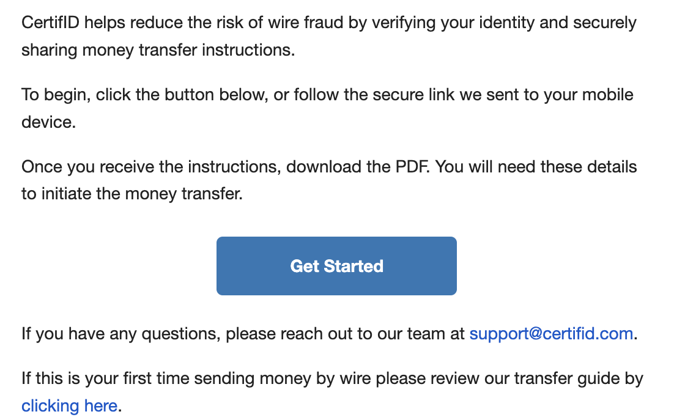
Task: Click 'sharing money transfer instructions' text
Action: tap(158, 50)
